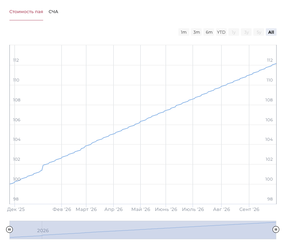Show year-to-date with YTD button
Image resolution: width=283 pixels, height=248 pixels.
221,32
